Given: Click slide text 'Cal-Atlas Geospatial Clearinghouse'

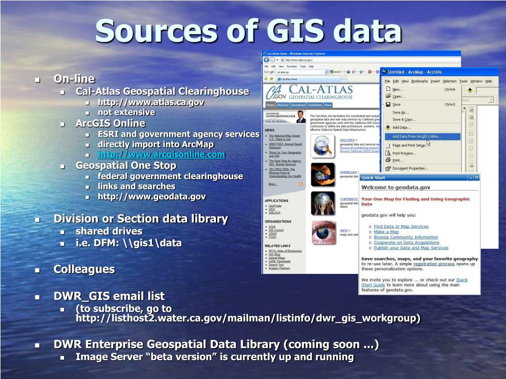Looking at the screenshot, I should [162, 91].
